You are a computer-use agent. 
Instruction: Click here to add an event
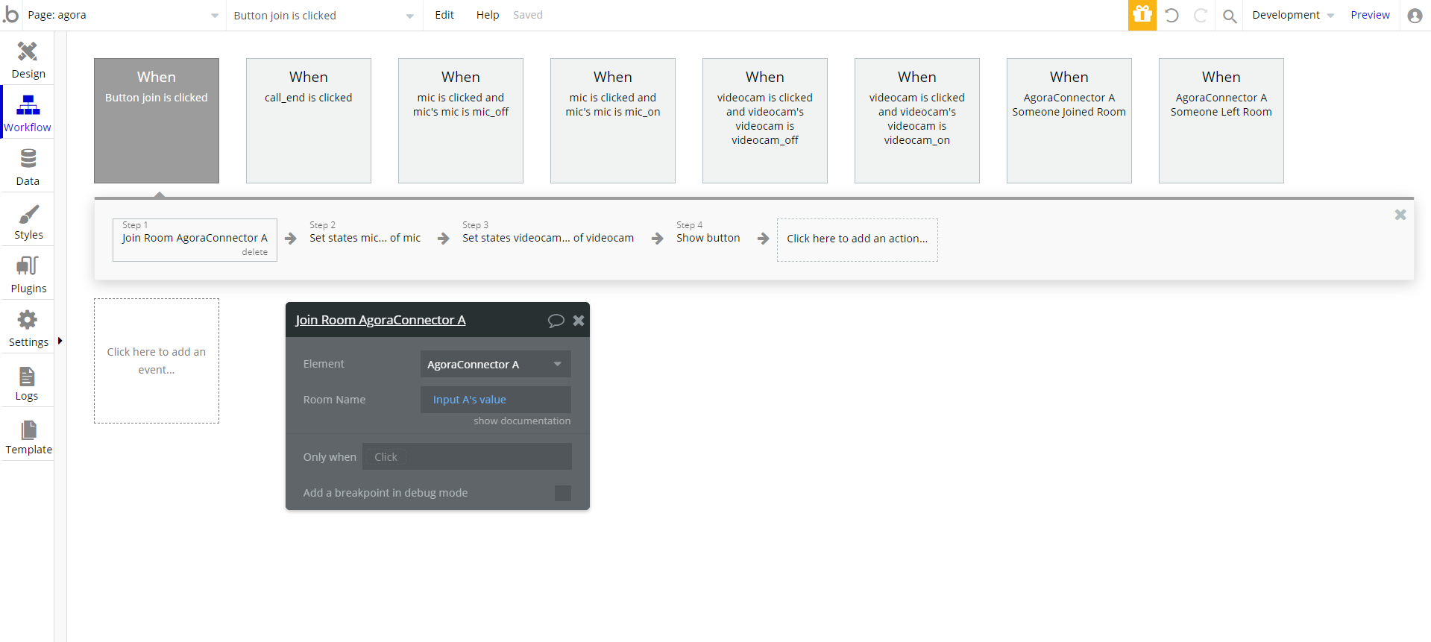pos(157,361)
